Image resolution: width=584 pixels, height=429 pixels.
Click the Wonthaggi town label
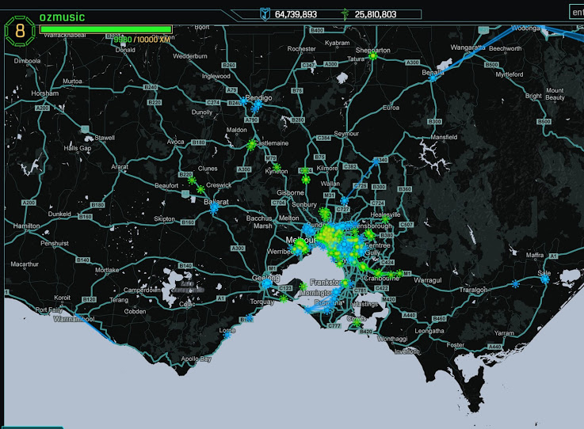coord(392,339)
